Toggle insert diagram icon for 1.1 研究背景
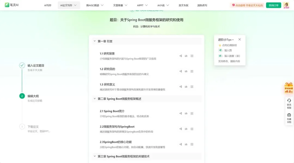 tap(180, 56)
